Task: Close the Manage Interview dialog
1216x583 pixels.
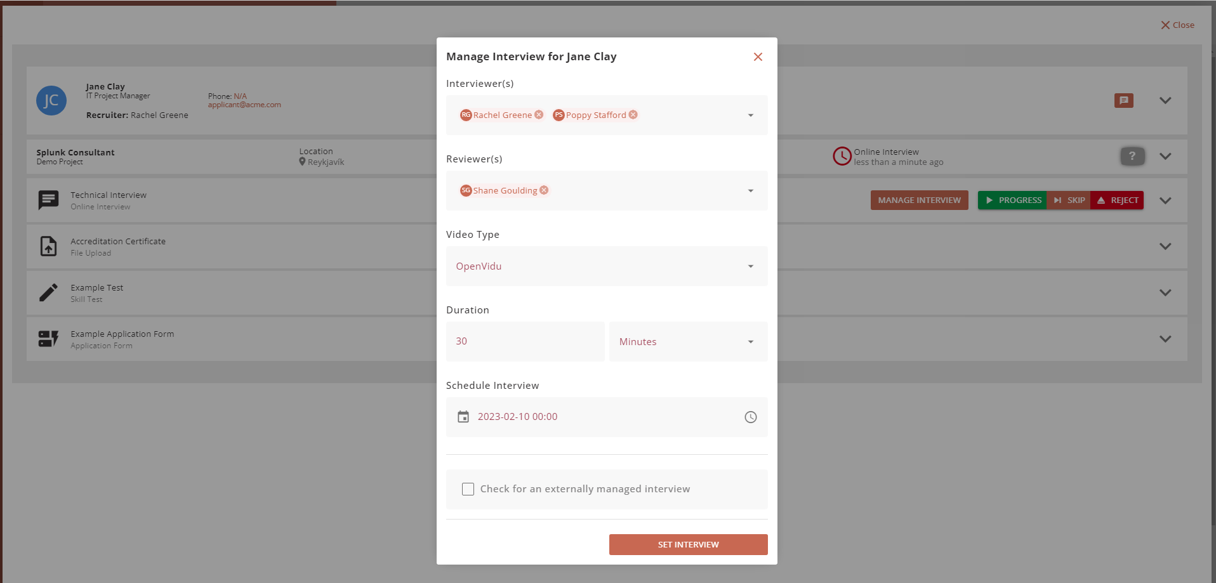Action: pyautogui.click(x=757, y=57)
